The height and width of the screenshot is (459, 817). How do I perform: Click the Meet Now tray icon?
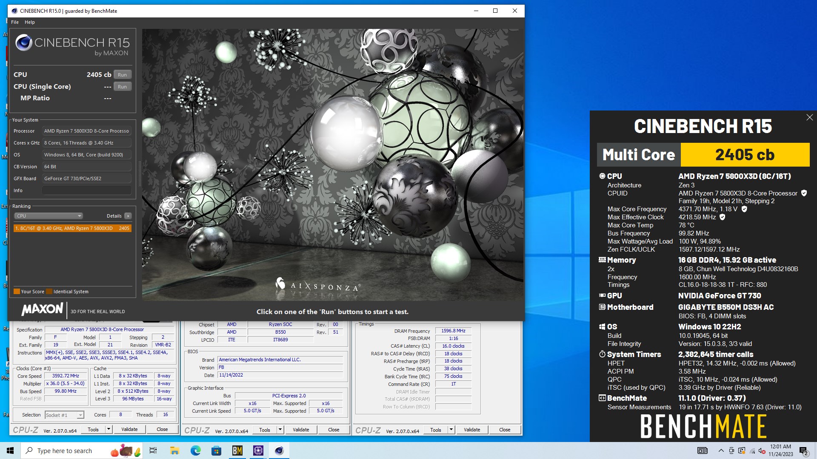(731, 450)
